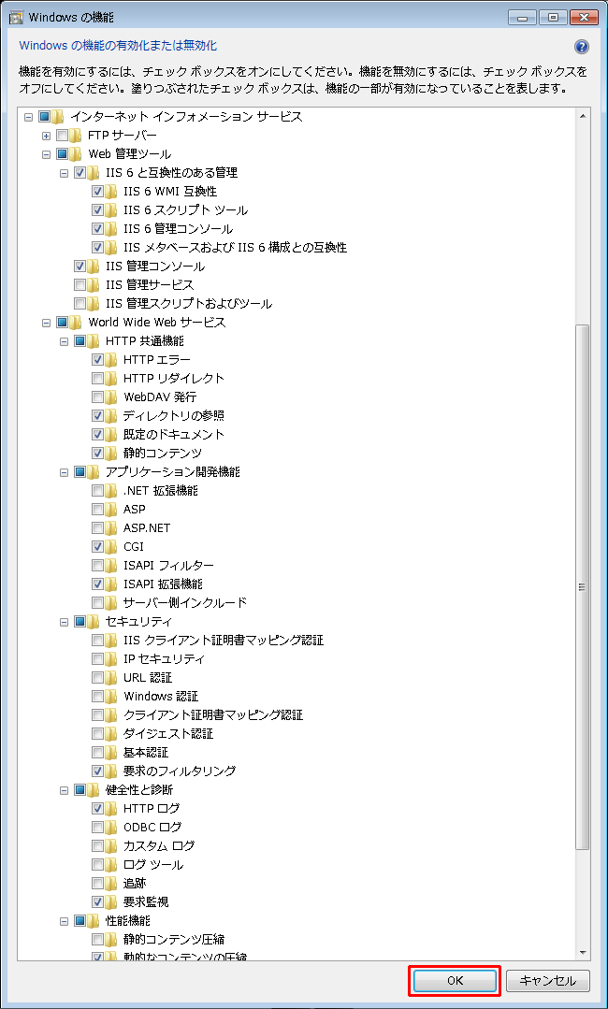608x1009 pixels.
Task: Collapse the インターネット インフォメーション サービス node
Action: pos(28,117)
